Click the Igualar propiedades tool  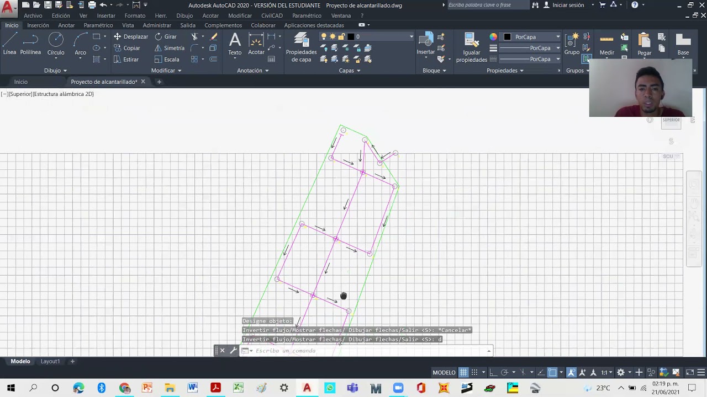(472, 47)
